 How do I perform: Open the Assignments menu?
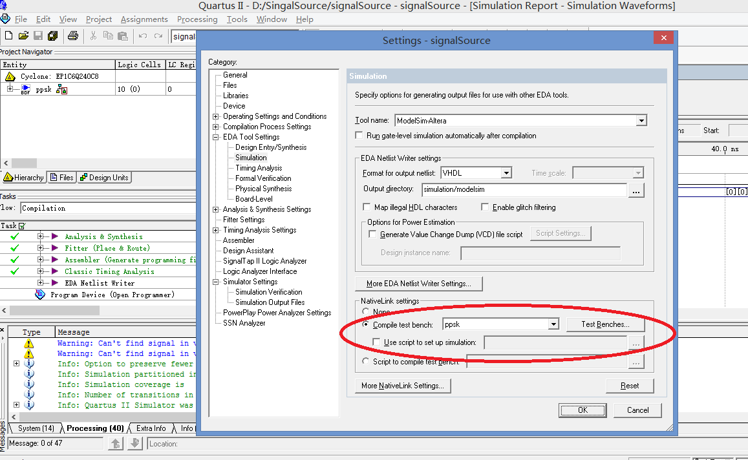144,19
